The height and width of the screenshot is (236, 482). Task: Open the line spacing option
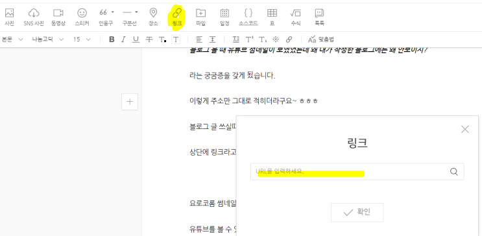[x=212, y=40]
